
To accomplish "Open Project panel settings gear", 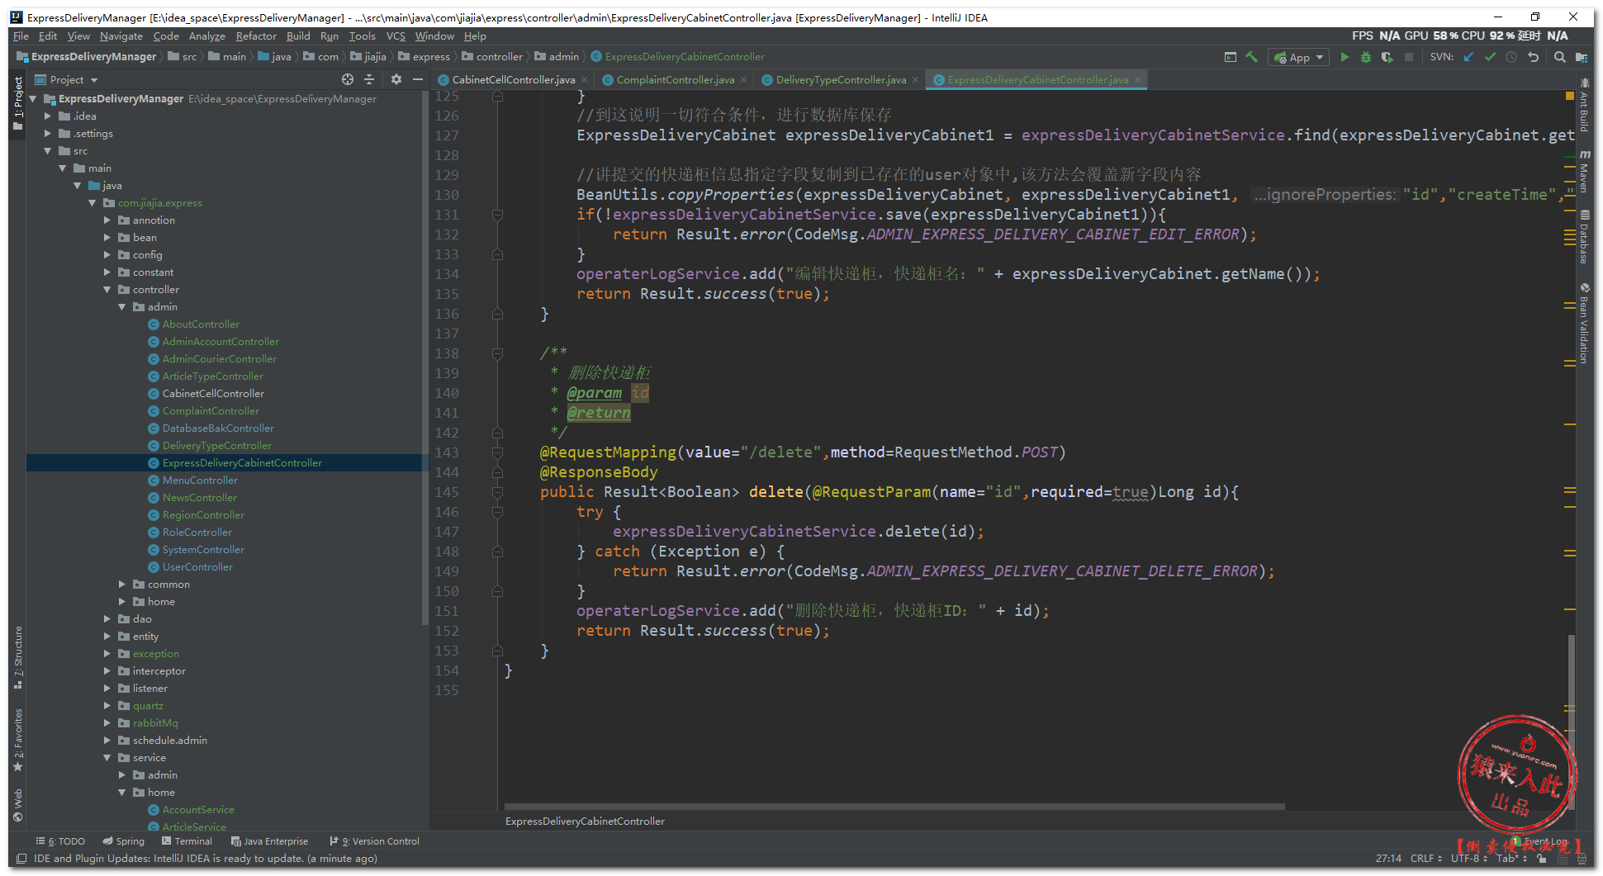I will pyautogui.click(x=396, y=79).
